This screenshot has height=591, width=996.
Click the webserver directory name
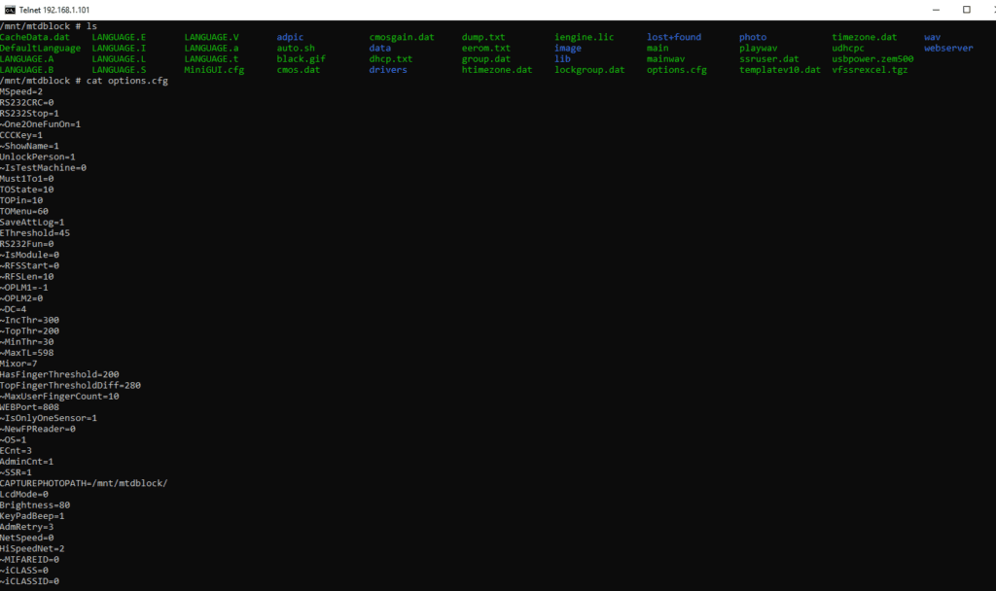tap(948, 48)
